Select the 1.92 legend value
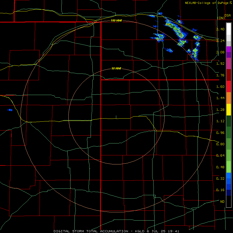The image size is (233, 233). click(220, 64)
